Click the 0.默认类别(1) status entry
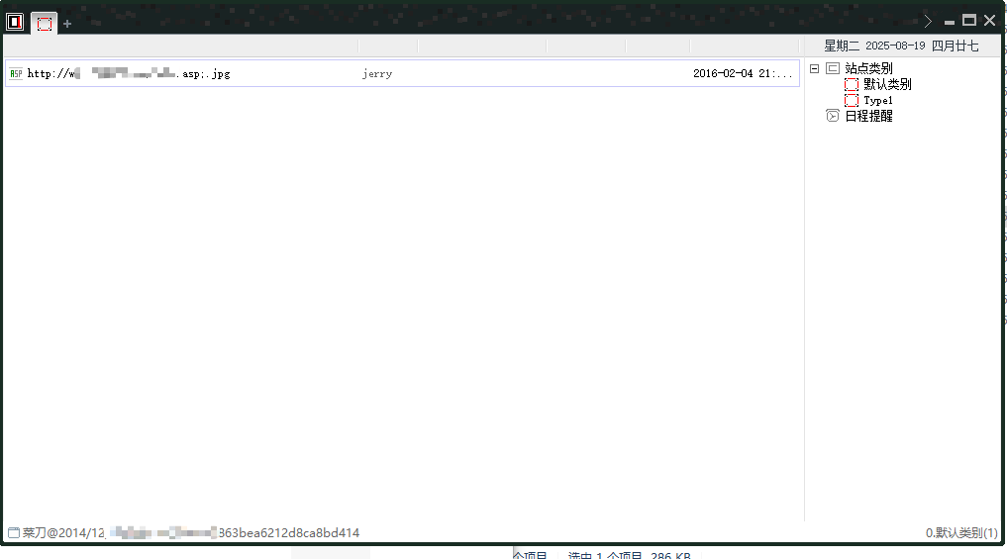 coord(961,532)
